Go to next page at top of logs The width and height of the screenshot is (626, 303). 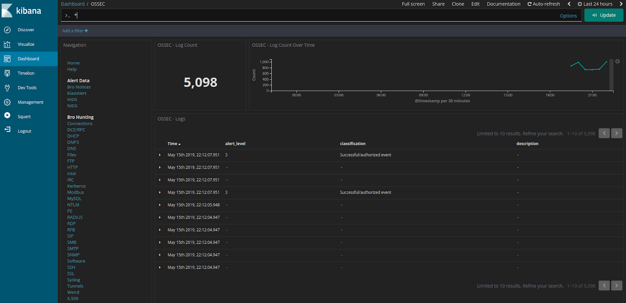point(617,133)
